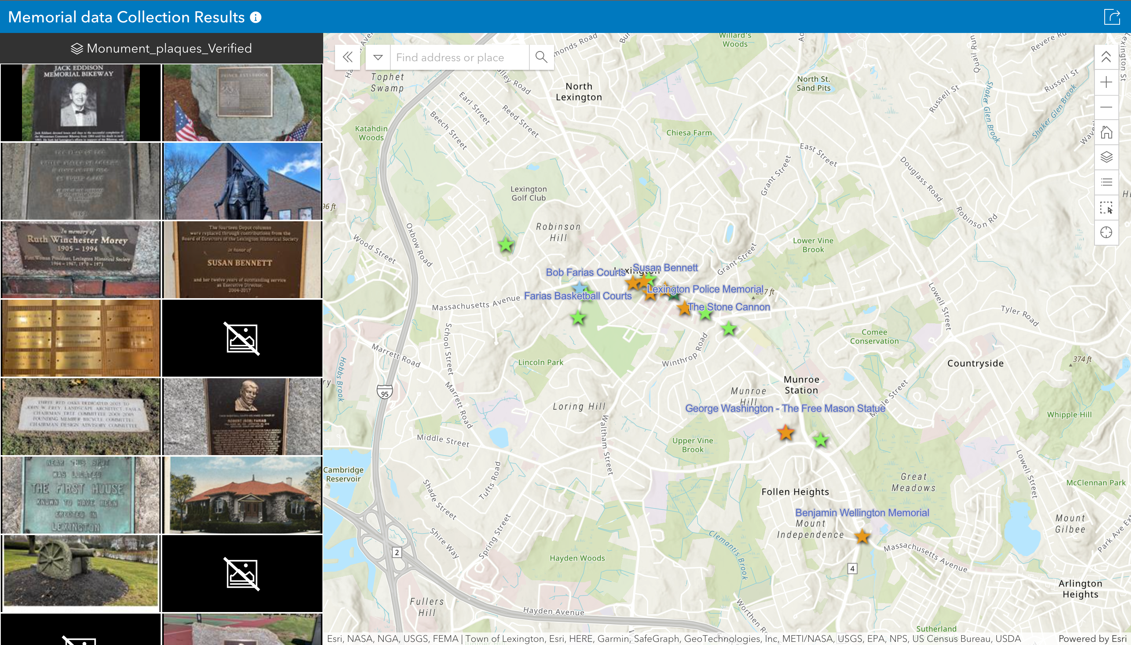Viewport: 1131px width, 645px height.
Task: Click the Interstate 95 shield on map
Action: coord(384,392)
